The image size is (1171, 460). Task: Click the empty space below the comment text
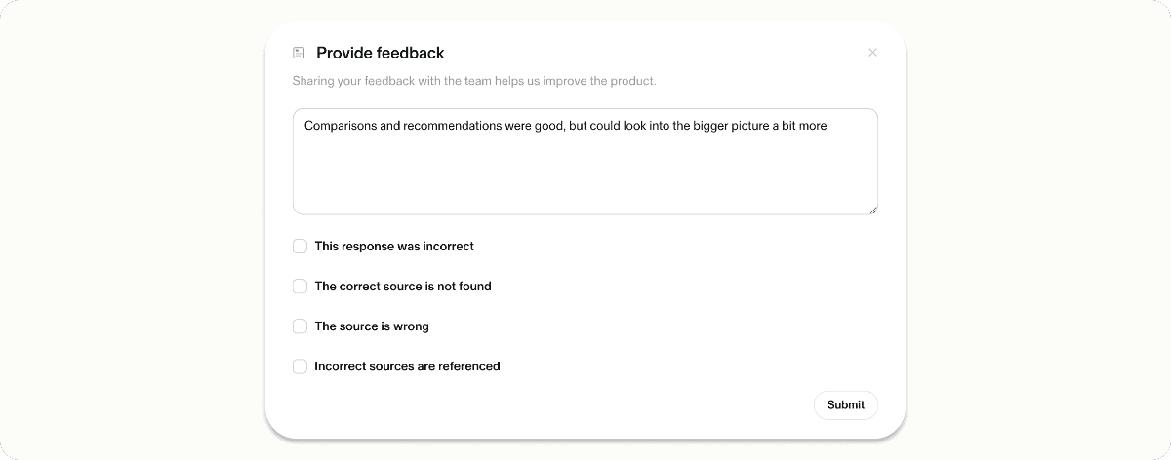coord(585,175)
